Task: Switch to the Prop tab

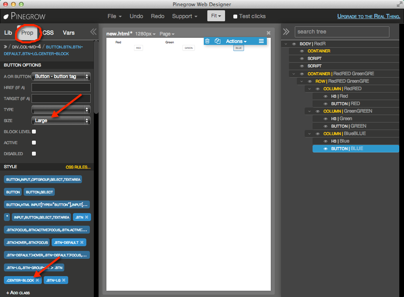Action: (27, 33)
